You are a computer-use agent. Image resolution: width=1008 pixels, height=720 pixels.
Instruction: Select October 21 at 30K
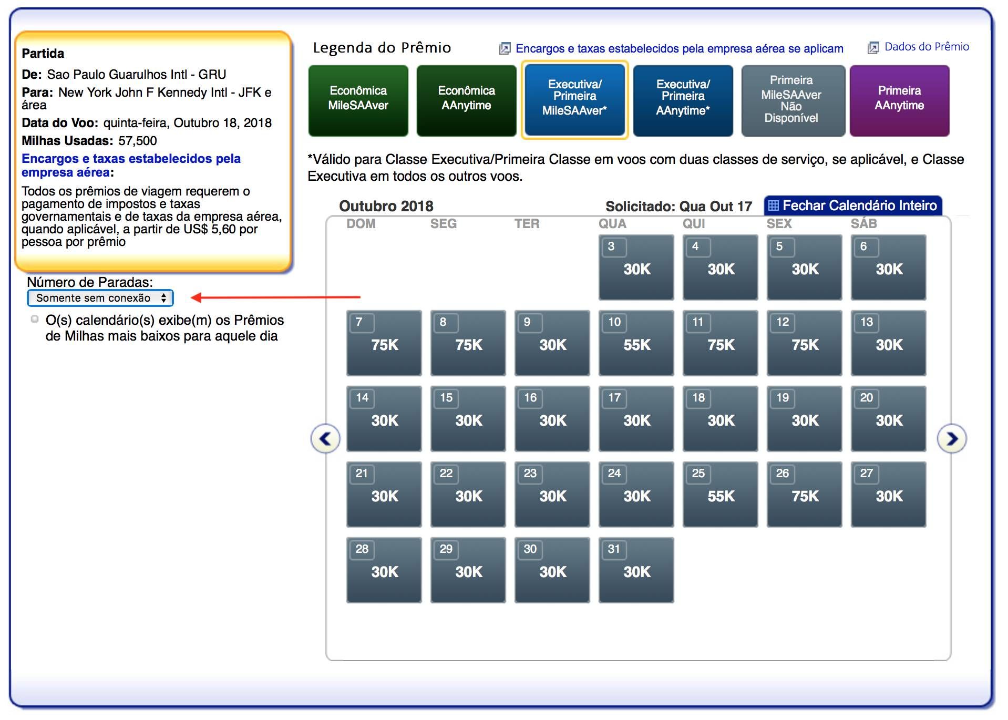[384, 495]
